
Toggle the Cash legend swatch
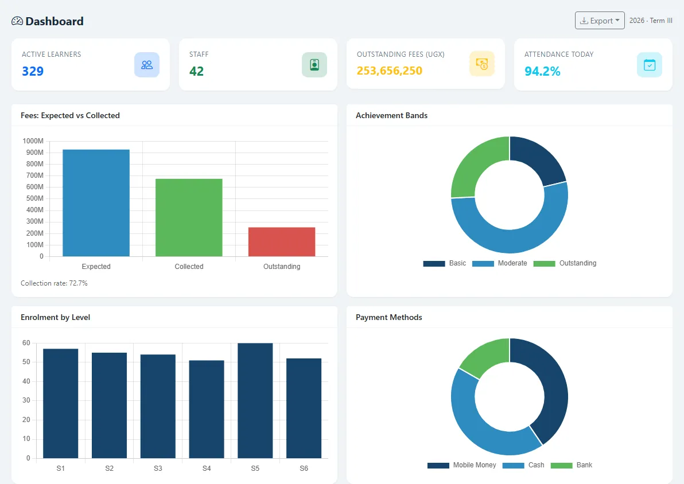(514, 465)
